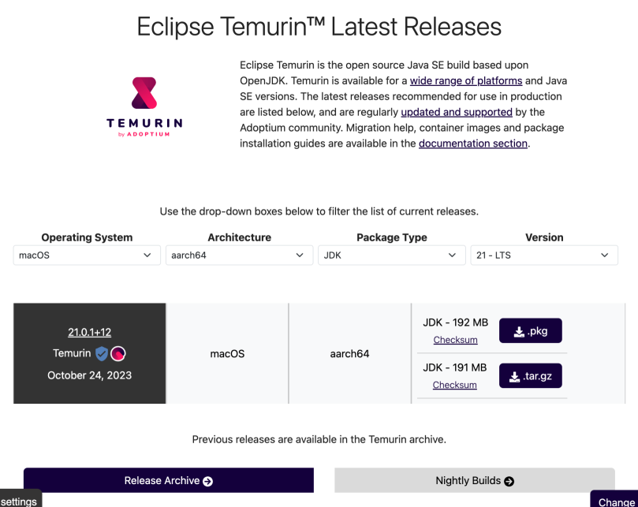The height and width of the screenshot is (507, 638).
Task: Follow the updated and supported link
Action: [x=457, y=112]
